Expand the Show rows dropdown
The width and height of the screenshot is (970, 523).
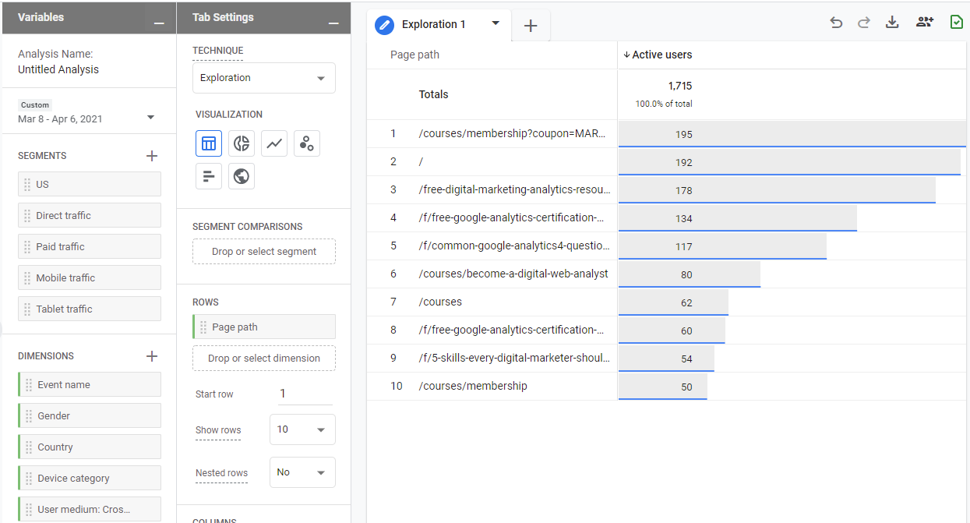[x=302, y=429]
